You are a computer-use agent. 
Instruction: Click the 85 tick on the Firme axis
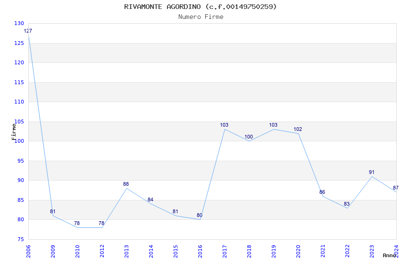coord(20,200)
